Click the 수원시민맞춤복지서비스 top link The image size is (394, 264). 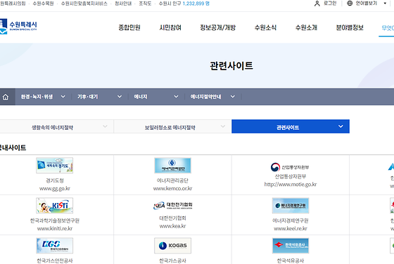tap(84, 4)
